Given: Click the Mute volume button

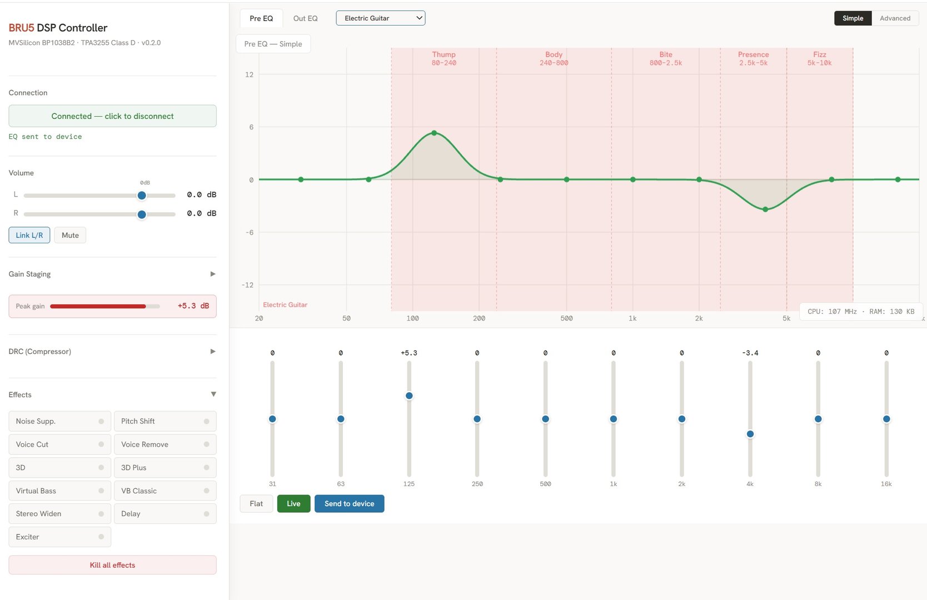Looking at the screenshot, I should 70,235.
